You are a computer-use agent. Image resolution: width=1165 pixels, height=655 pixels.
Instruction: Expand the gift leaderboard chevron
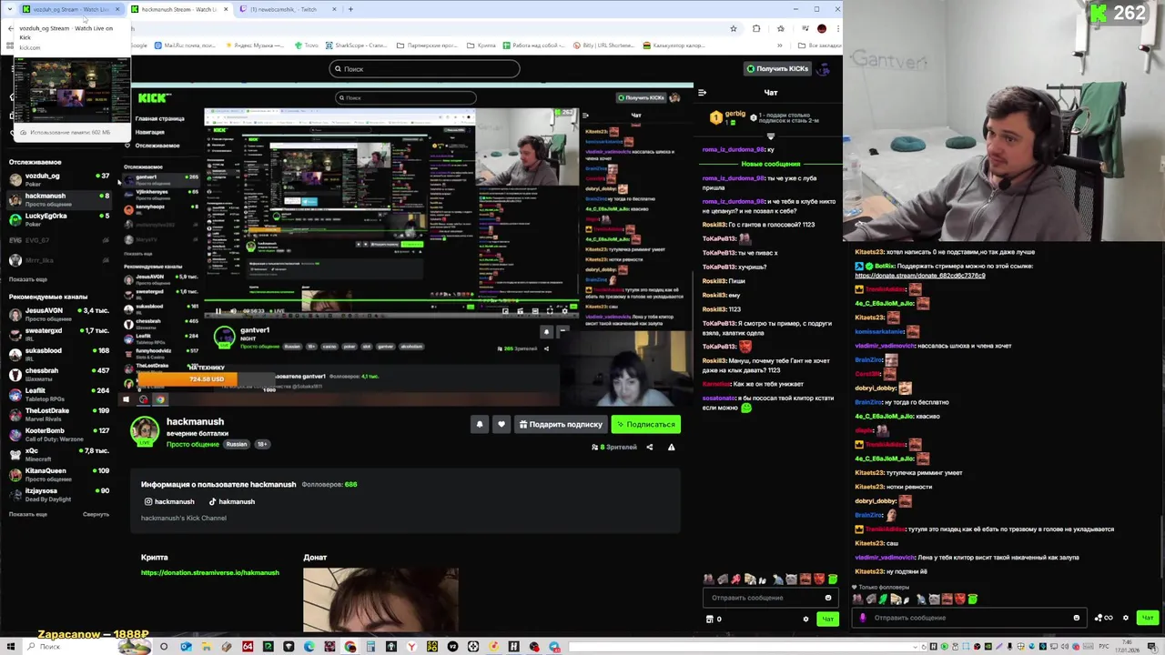[770, 136]
